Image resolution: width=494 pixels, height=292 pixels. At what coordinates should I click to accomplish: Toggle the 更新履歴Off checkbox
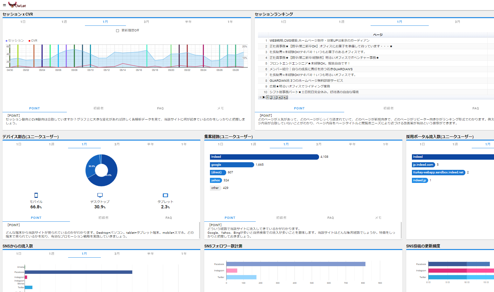(118, 31)
